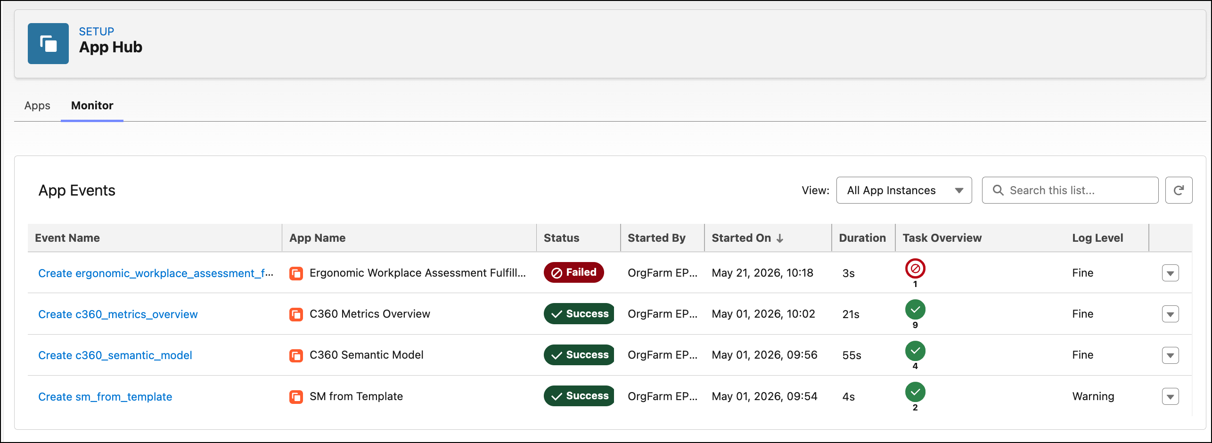Click the SETUP breadcrumb text
Image resolution: width=1212 pixels, height=443 pixels.
pos(96,32)
